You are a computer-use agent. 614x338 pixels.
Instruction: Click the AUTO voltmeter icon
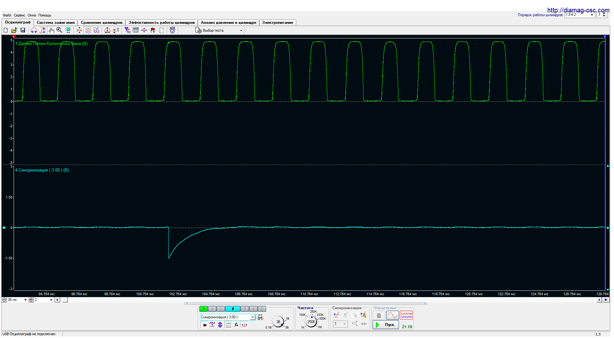click(172, 30)
